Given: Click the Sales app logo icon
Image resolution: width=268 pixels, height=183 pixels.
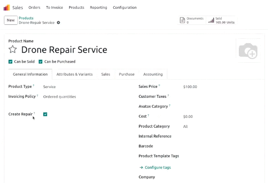Looking at the screenshot, I should (x=7, y=7).
